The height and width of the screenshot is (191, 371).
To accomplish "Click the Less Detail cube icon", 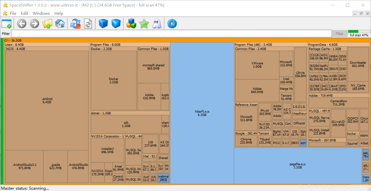I will point(103,24).
